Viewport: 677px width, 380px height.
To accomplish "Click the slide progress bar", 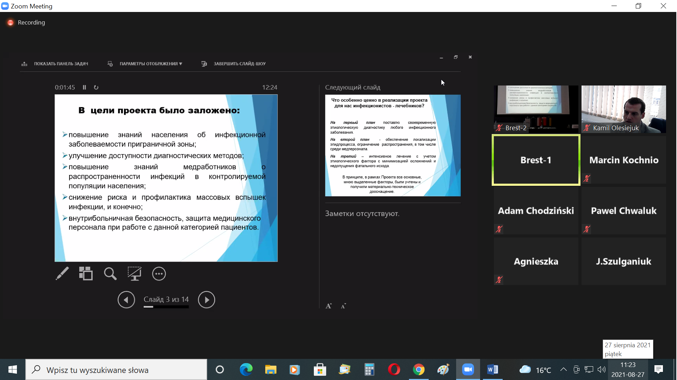I will 166,307.
